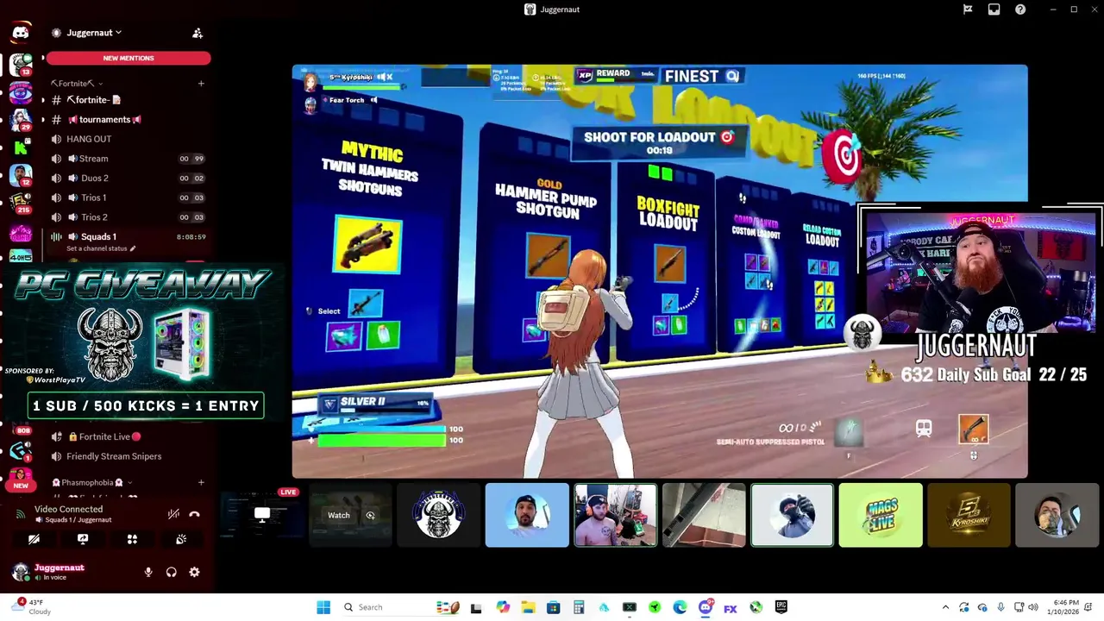Viewport: 1104px width, 621px height.
Task: Click the flag icon in the title bar
Action: [x=968, y=9]
